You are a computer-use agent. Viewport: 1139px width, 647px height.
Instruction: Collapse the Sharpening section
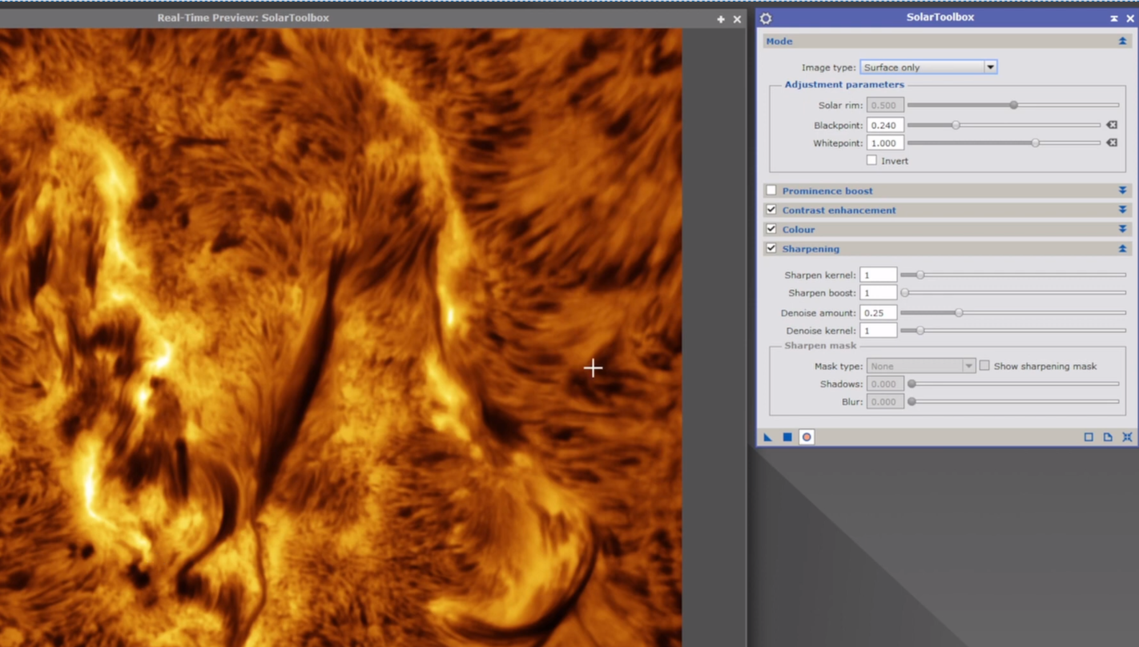pos(1122,249)
